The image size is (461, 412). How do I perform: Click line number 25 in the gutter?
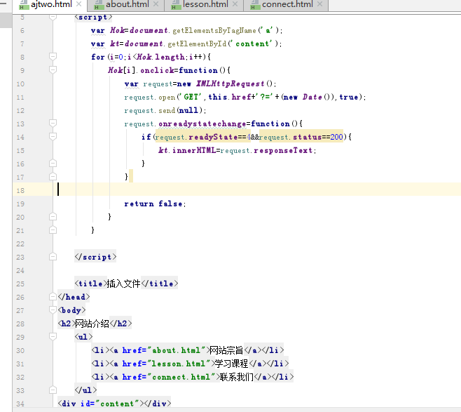tap(20, 284)
